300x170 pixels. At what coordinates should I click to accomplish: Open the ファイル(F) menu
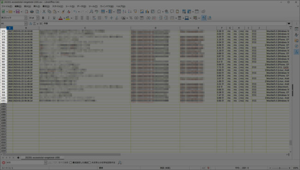pyautogui.click(x=7, y=6)
